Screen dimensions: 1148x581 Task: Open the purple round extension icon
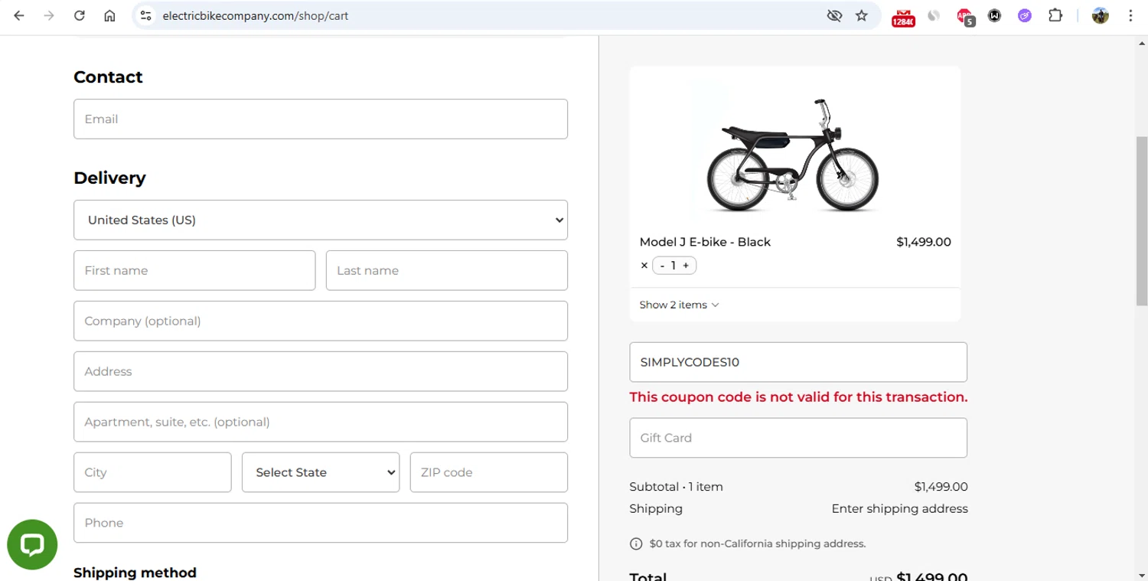[x=1025, y=15]
